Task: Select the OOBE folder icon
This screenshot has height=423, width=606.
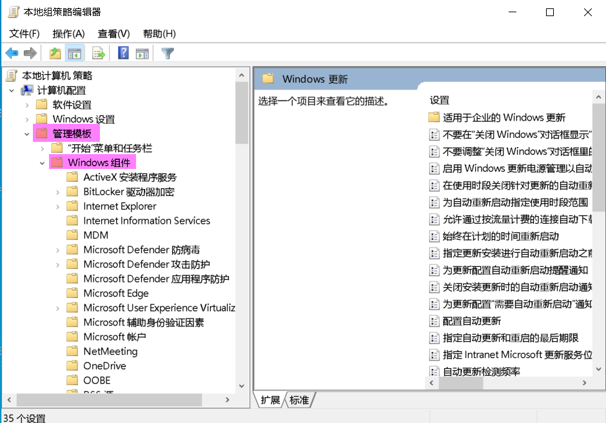Action: point(72,380)
